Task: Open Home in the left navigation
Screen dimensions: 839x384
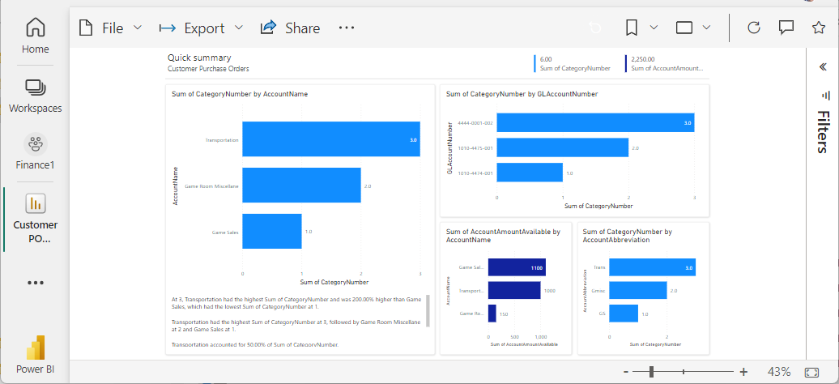Action: tap(35, 36)
